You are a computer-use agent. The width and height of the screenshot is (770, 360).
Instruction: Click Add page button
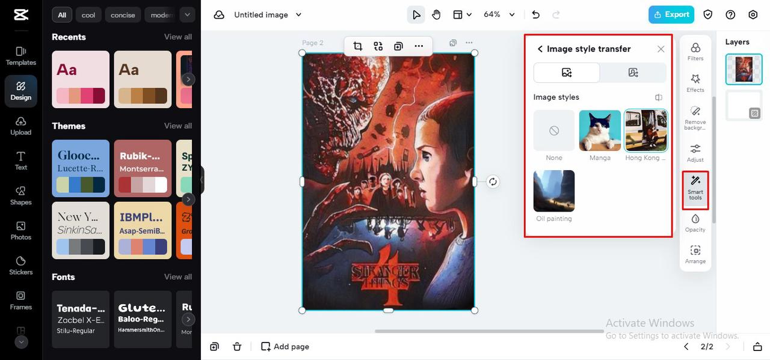point(285,347)
